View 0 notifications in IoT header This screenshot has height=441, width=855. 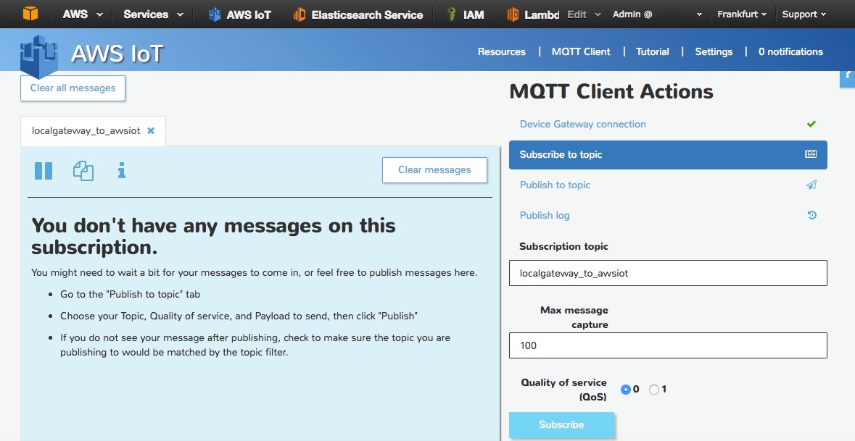[790, 51]
